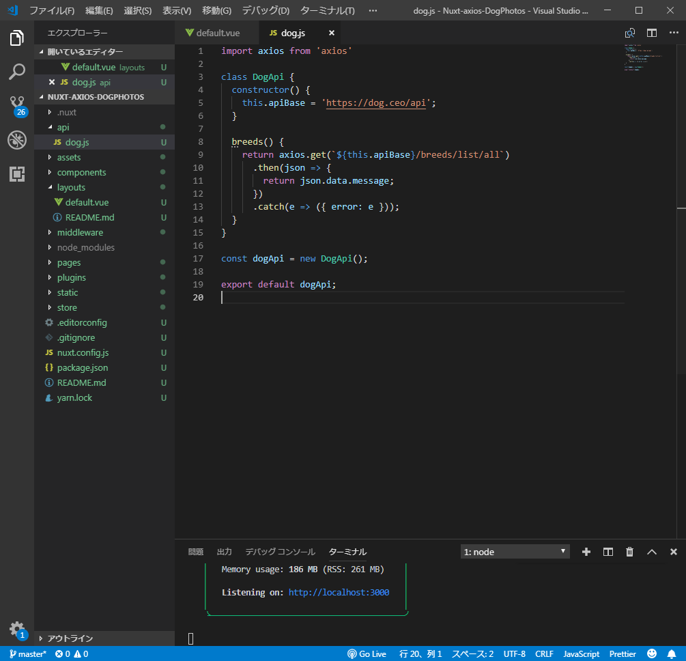Click the master branch status button
The image size is (686, 661).
28,653
